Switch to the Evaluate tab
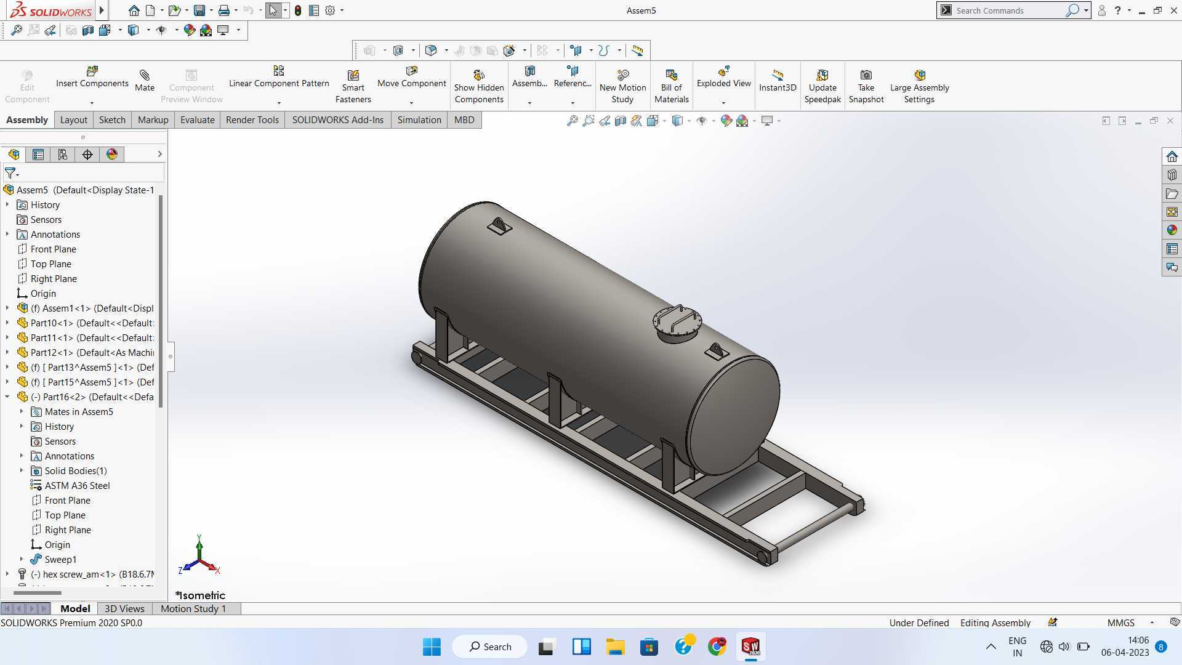The width and height of the screenshot is (1182, 665). [198, 120]
